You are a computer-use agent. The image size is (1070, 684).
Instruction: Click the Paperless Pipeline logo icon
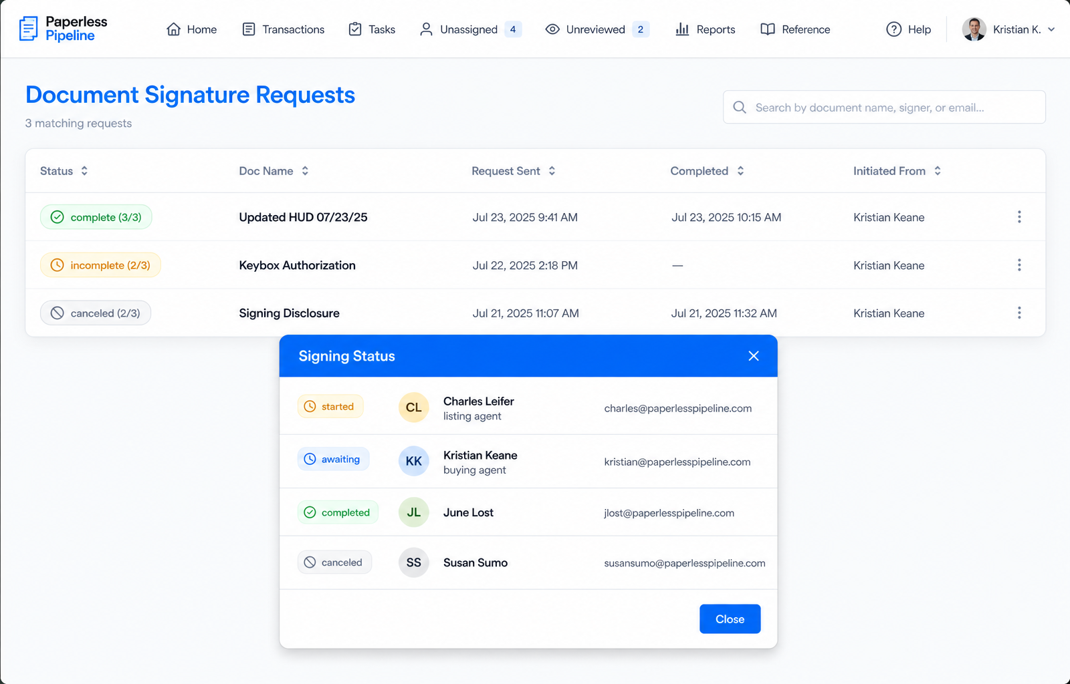pyautogui.click(x=28, y=29)
